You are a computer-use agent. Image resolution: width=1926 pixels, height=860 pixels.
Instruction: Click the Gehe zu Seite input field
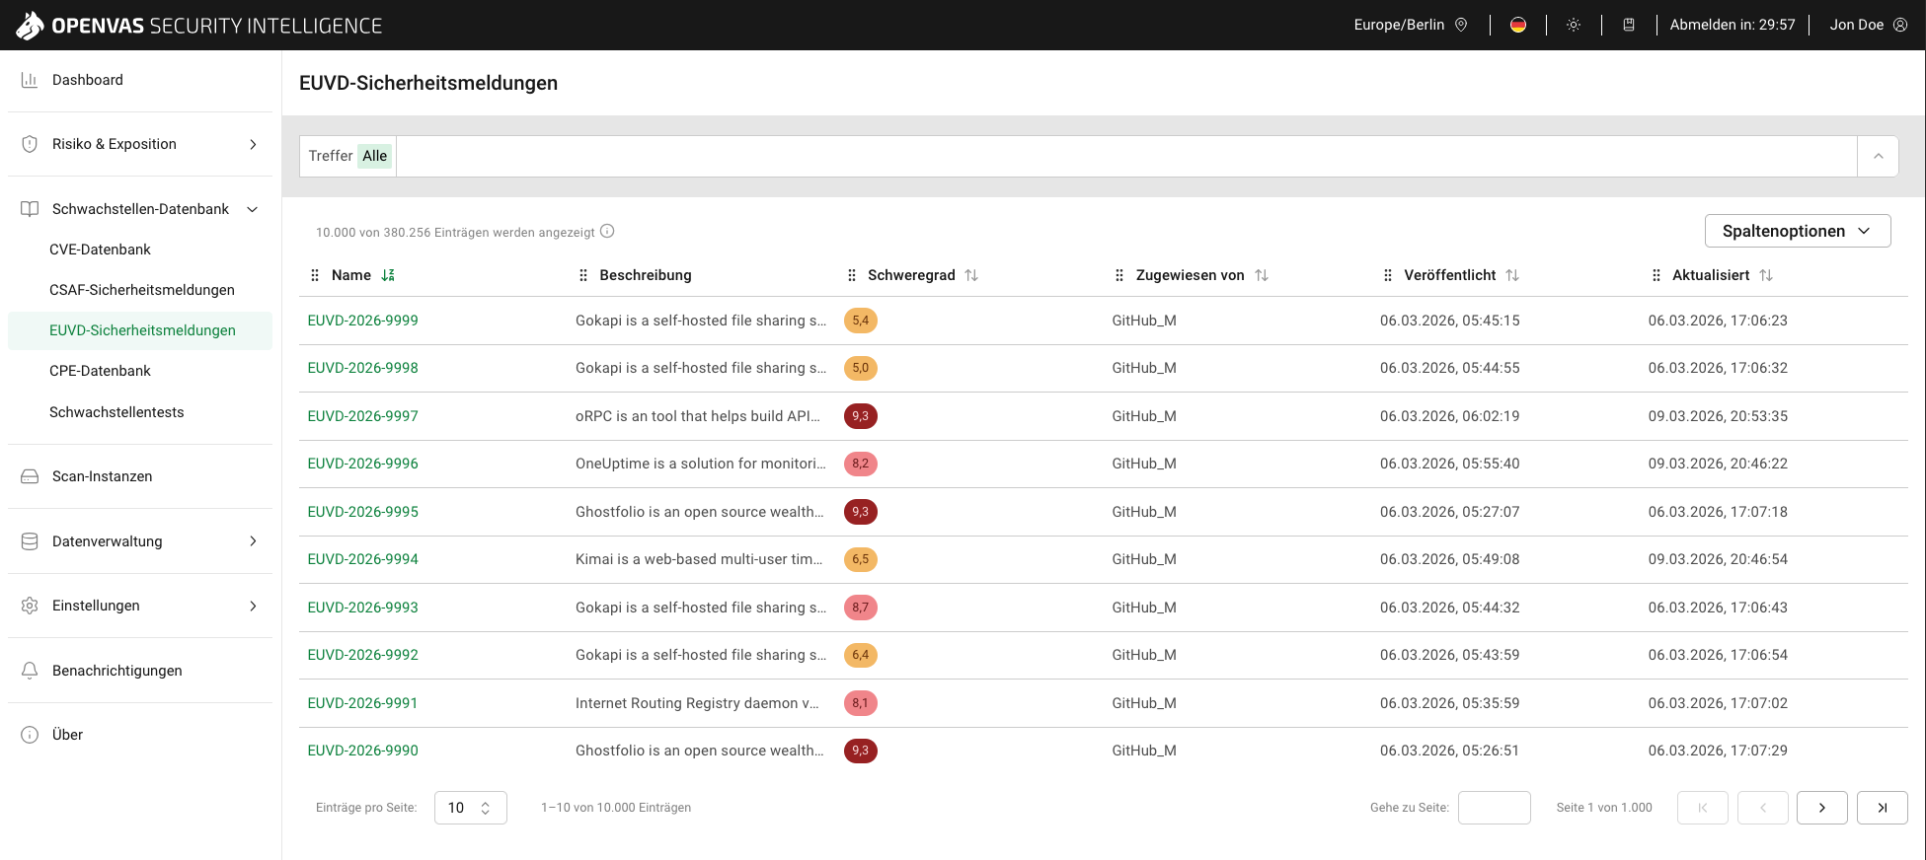1495,808
